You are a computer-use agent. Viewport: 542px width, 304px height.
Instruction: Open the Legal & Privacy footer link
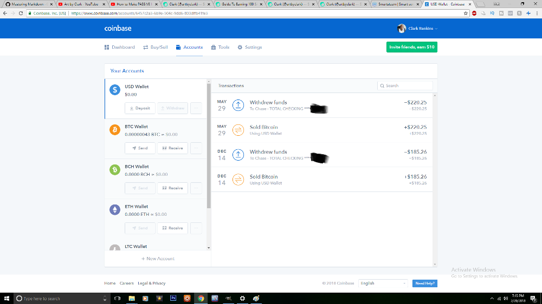[151, 283]
